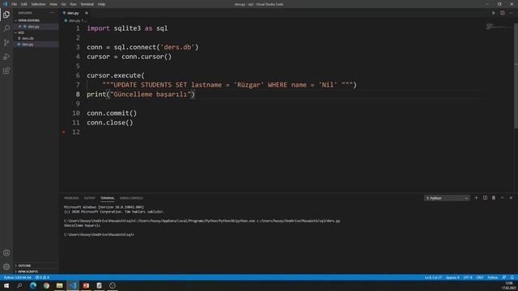Split the terminal panel

[x=485, y=197]
